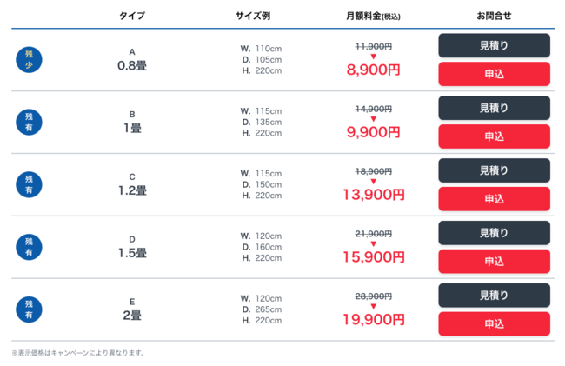565x366 pixels.
Task: Click the 残少 availability badge for type A
Action: pos(29,59)
